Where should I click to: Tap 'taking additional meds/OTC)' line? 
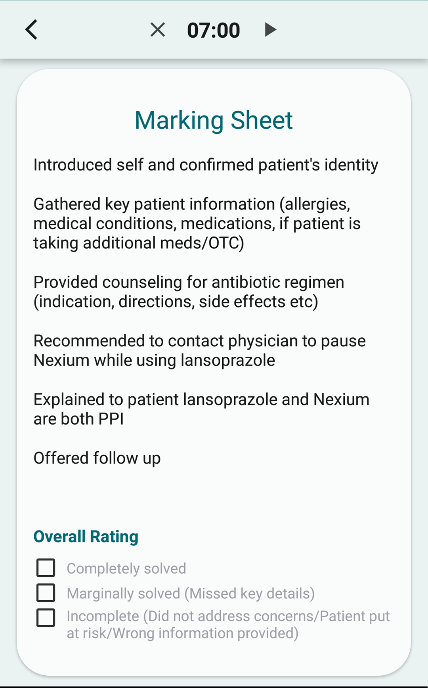[x=139, y=243]
